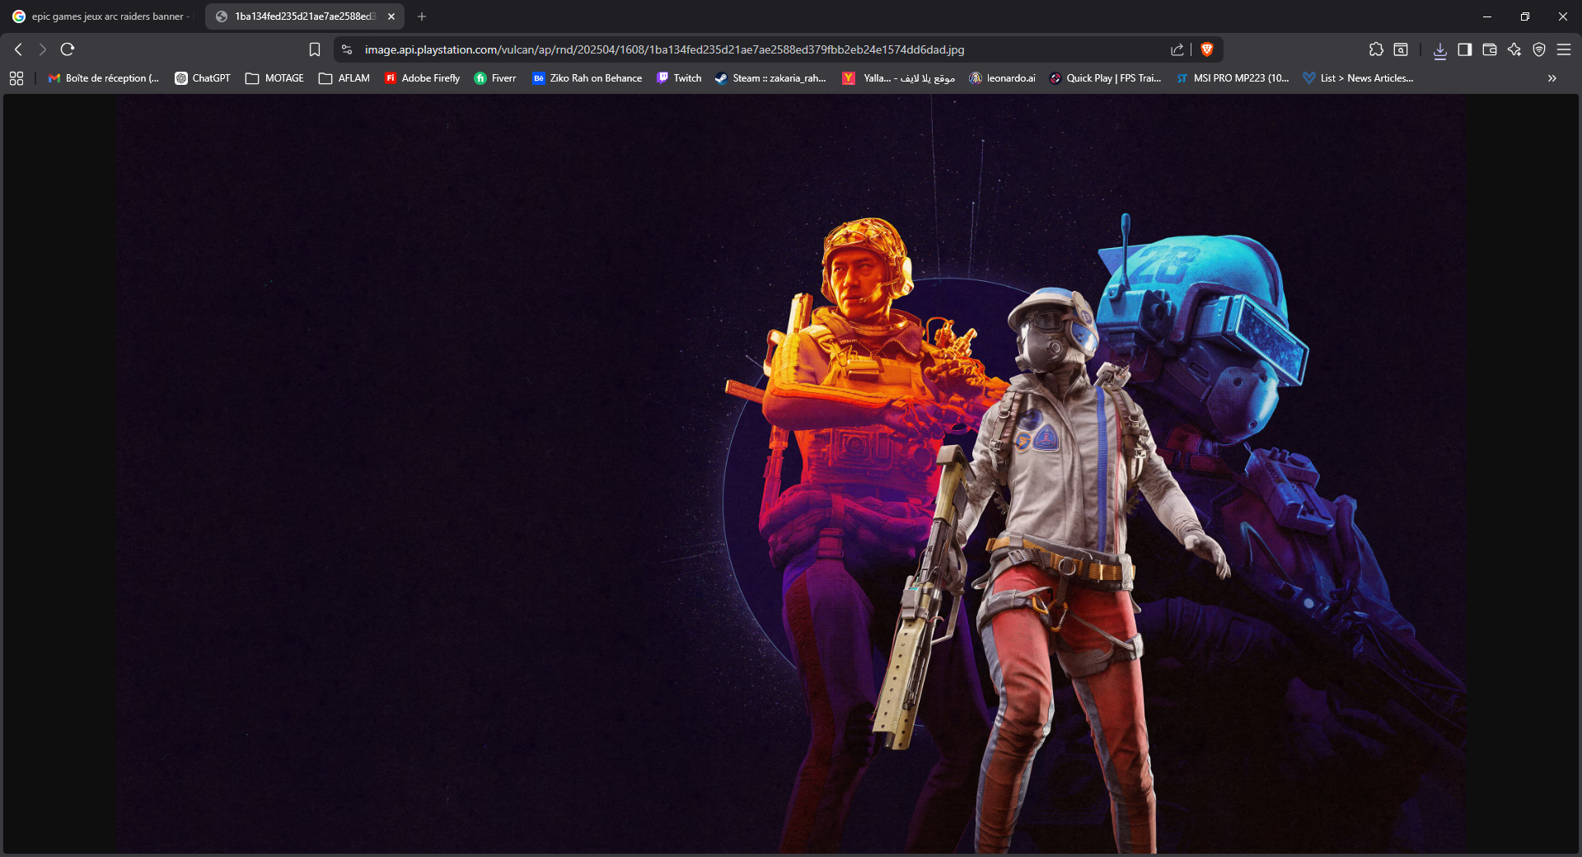This screenshot has width=1582, height=857.
Task: Reload the current image page
Action: point(68,49)
